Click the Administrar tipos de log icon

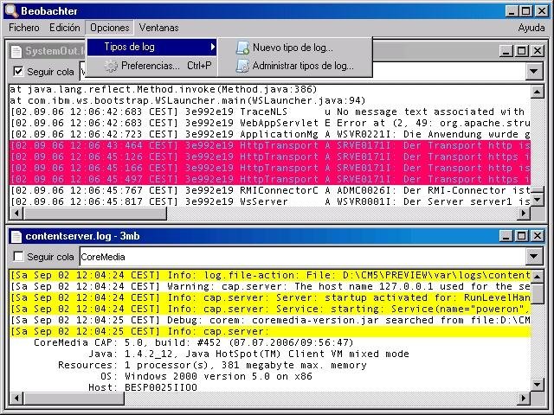pyautogui.click(x=242, y=66)
